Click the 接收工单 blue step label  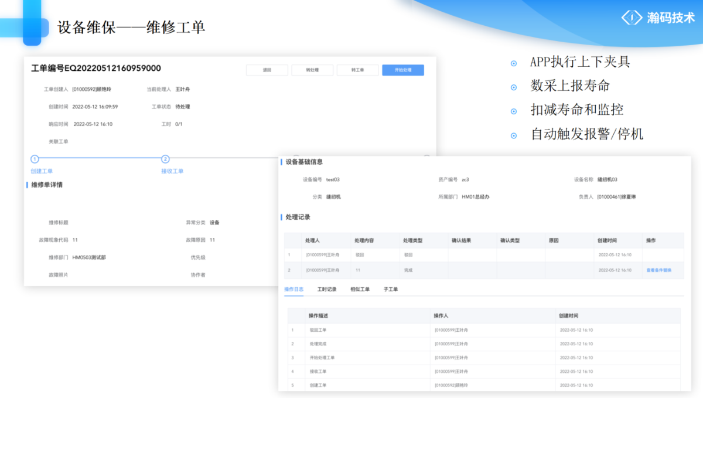[x=172, y=171]
